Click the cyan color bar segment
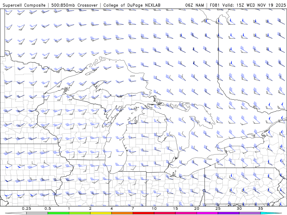 point(271,213)
